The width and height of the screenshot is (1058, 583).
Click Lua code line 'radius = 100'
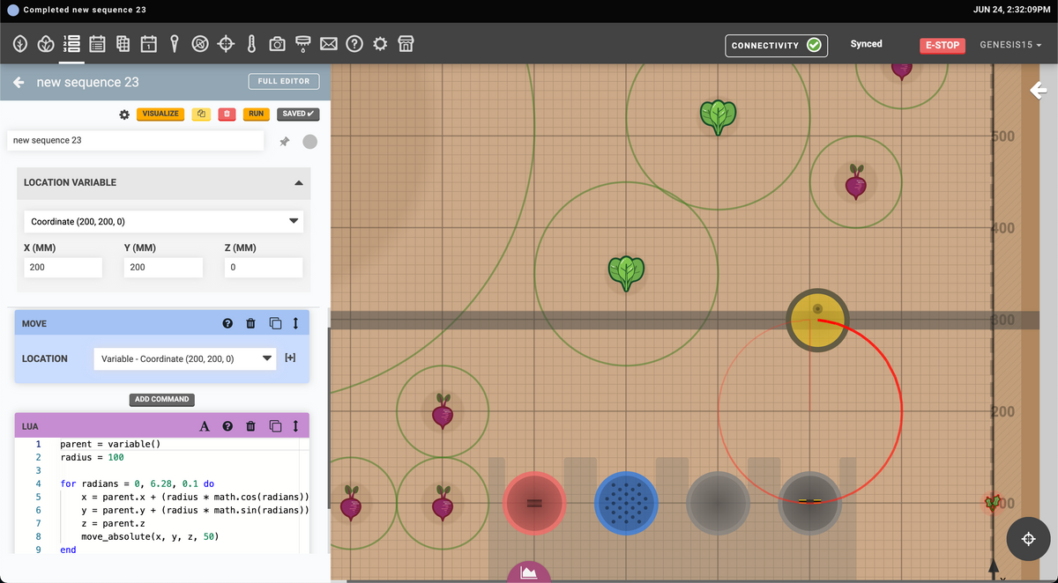[x=93, y=458]
